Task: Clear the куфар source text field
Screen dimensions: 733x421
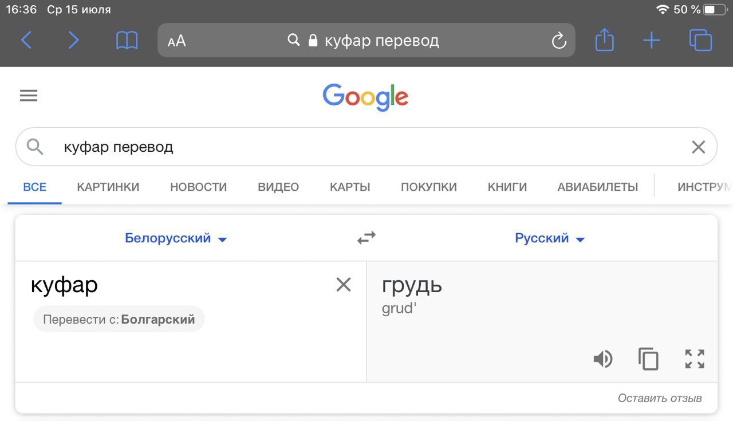Action: click(343, 285)
